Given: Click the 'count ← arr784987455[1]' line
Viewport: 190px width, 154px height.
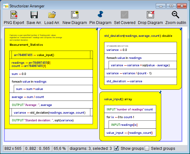Looking at the screenshot, I should [29, 66].
